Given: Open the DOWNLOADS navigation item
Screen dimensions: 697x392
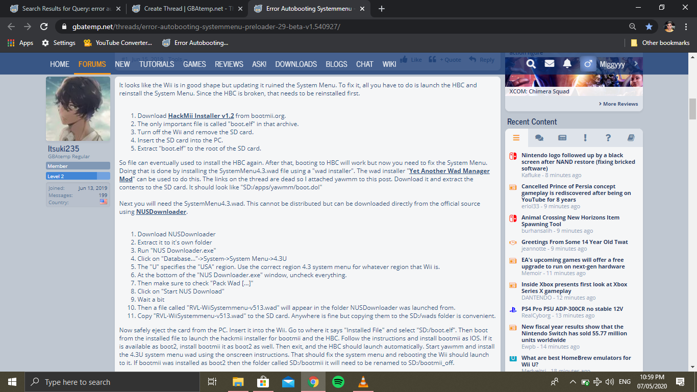Looking at the screenshot, I should click(296, 64).
